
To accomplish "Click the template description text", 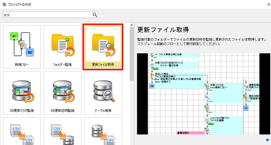I will coord(202,42).
